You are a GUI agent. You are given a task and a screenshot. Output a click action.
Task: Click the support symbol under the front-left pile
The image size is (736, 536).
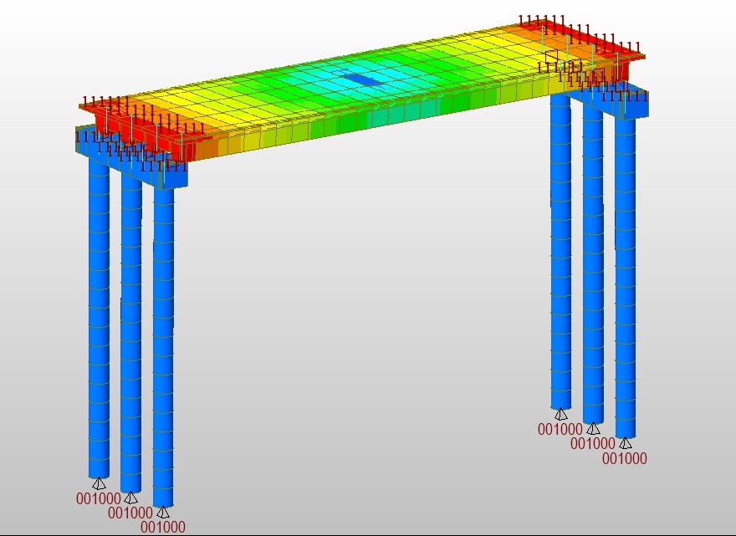click(163, 513)
